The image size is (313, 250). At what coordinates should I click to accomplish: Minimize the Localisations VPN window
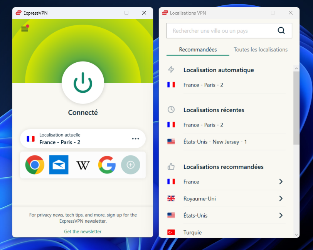point(256,13)
